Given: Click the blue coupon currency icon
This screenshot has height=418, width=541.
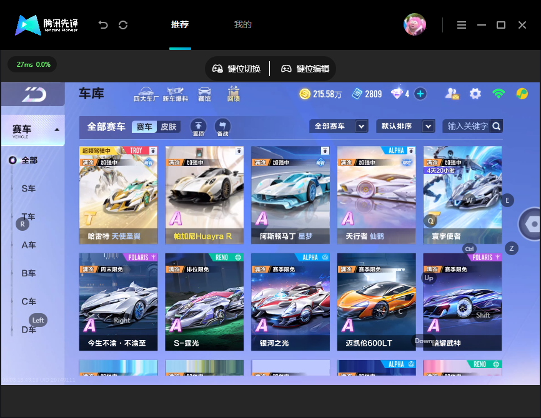Looking at the screenshot, I should tap(357, 94).
